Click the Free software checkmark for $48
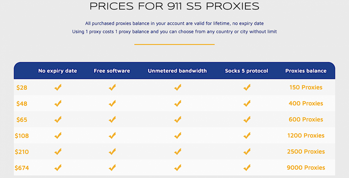349x178 pixels. coord(112,104)
